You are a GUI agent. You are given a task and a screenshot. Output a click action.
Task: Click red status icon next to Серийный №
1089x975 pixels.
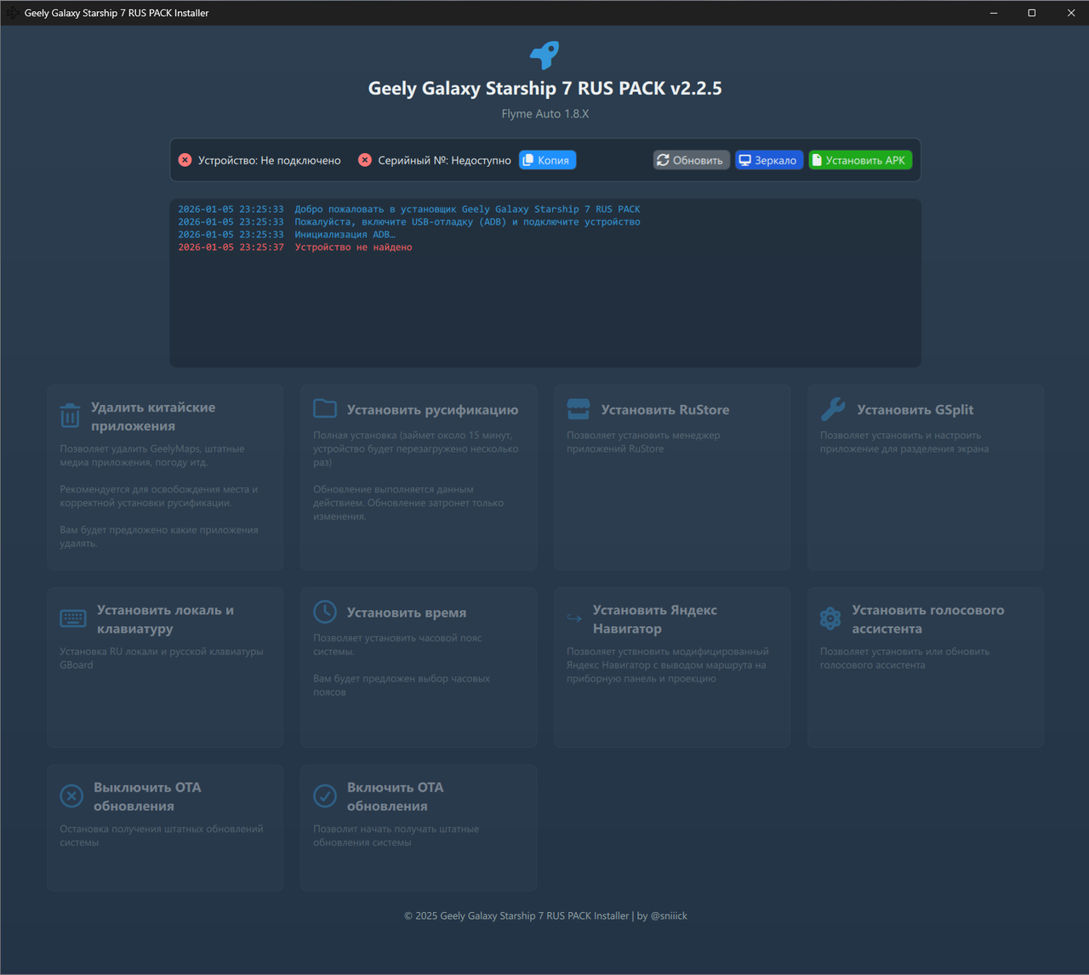click(x=365, y=160)
